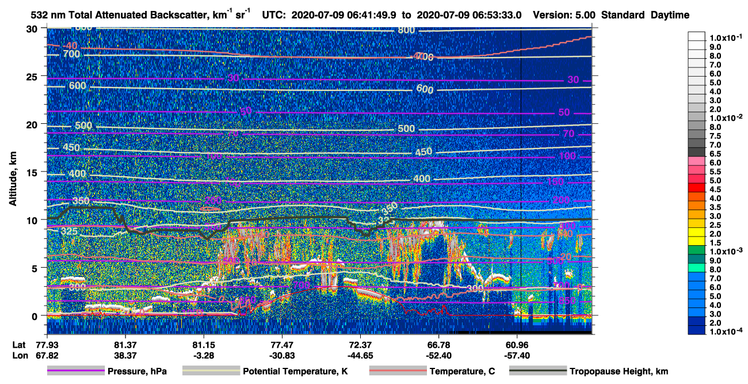Click the dark Tropopause Height line sample in legend
748x384 pixels.
pyautogui.click(x=537, y=371)
